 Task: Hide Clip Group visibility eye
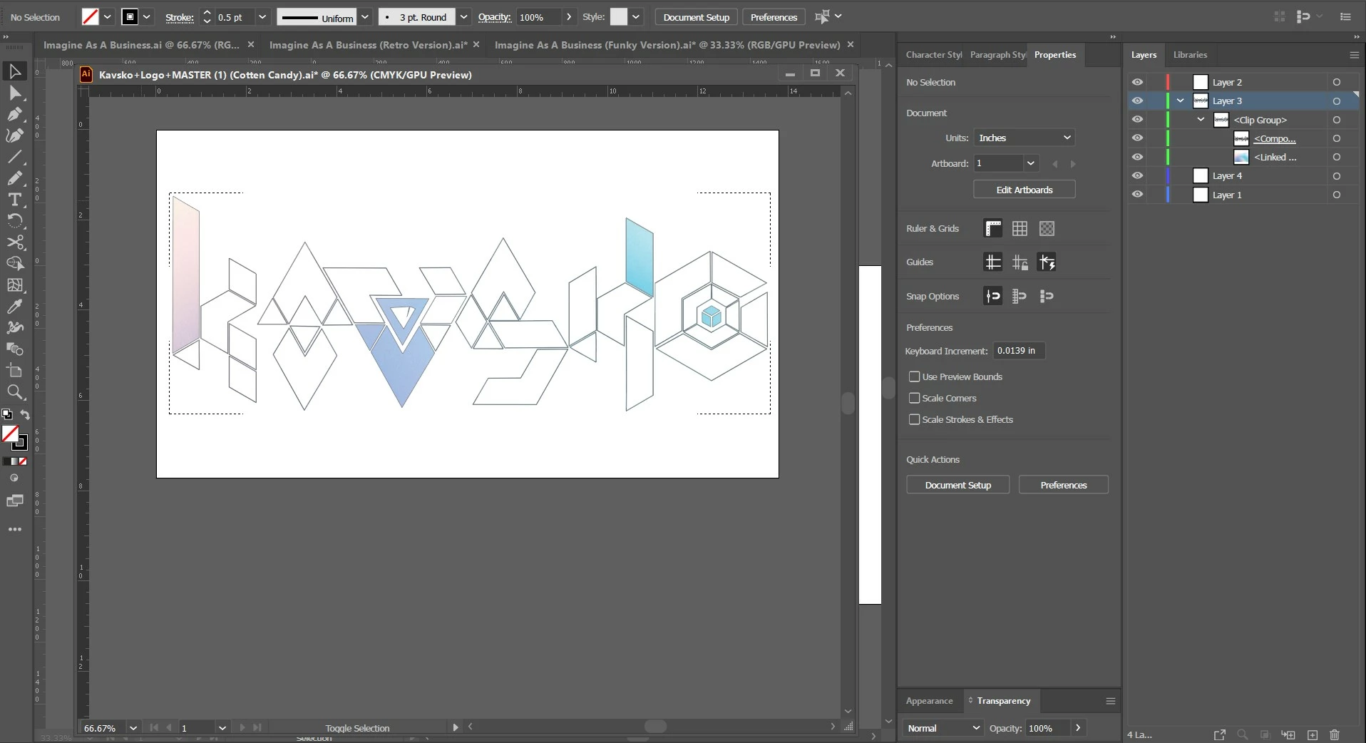click(1137, 119)
